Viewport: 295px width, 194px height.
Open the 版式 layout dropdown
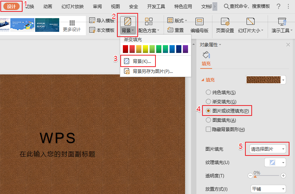tap(177, 20)
